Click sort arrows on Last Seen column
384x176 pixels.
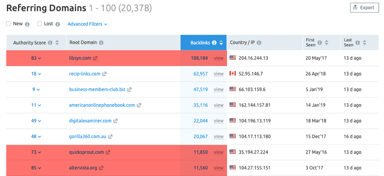(x=365, y=43)
